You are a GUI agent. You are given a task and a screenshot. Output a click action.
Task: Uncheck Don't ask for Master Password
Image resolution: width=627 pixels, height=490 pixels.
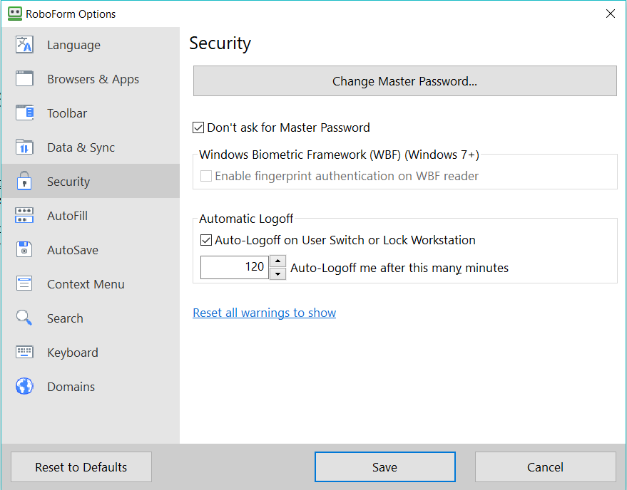[198, 127]
